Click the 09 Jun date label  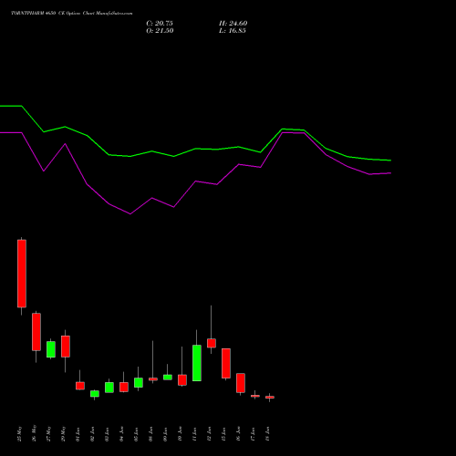166,434
